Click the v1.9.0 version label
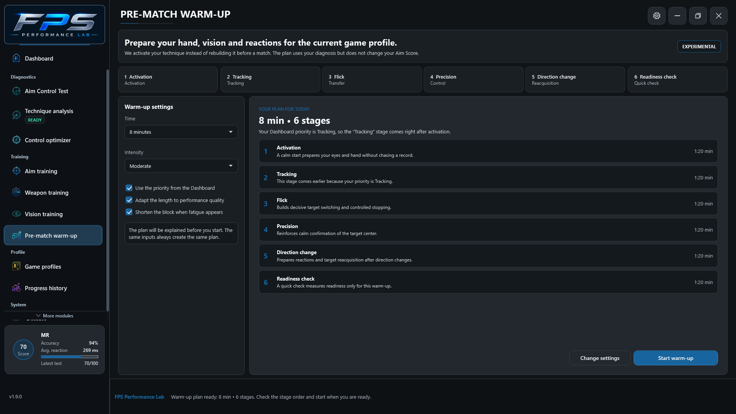 click(15, 397)
